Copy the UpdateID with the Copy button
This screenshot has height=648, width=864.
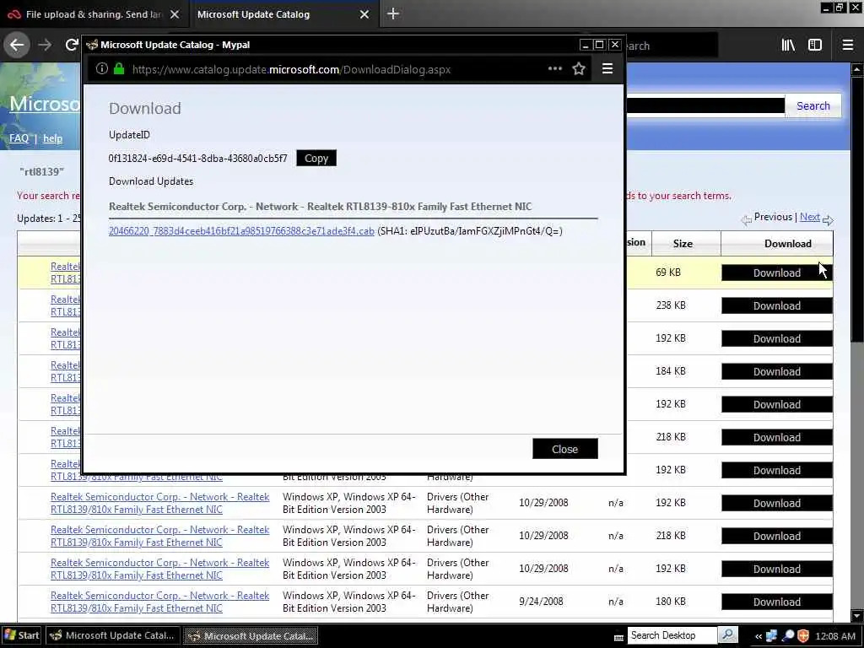(x=316, y=158)
